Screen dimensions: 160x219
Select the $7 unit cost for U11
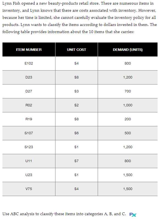[x=76, y=161]
